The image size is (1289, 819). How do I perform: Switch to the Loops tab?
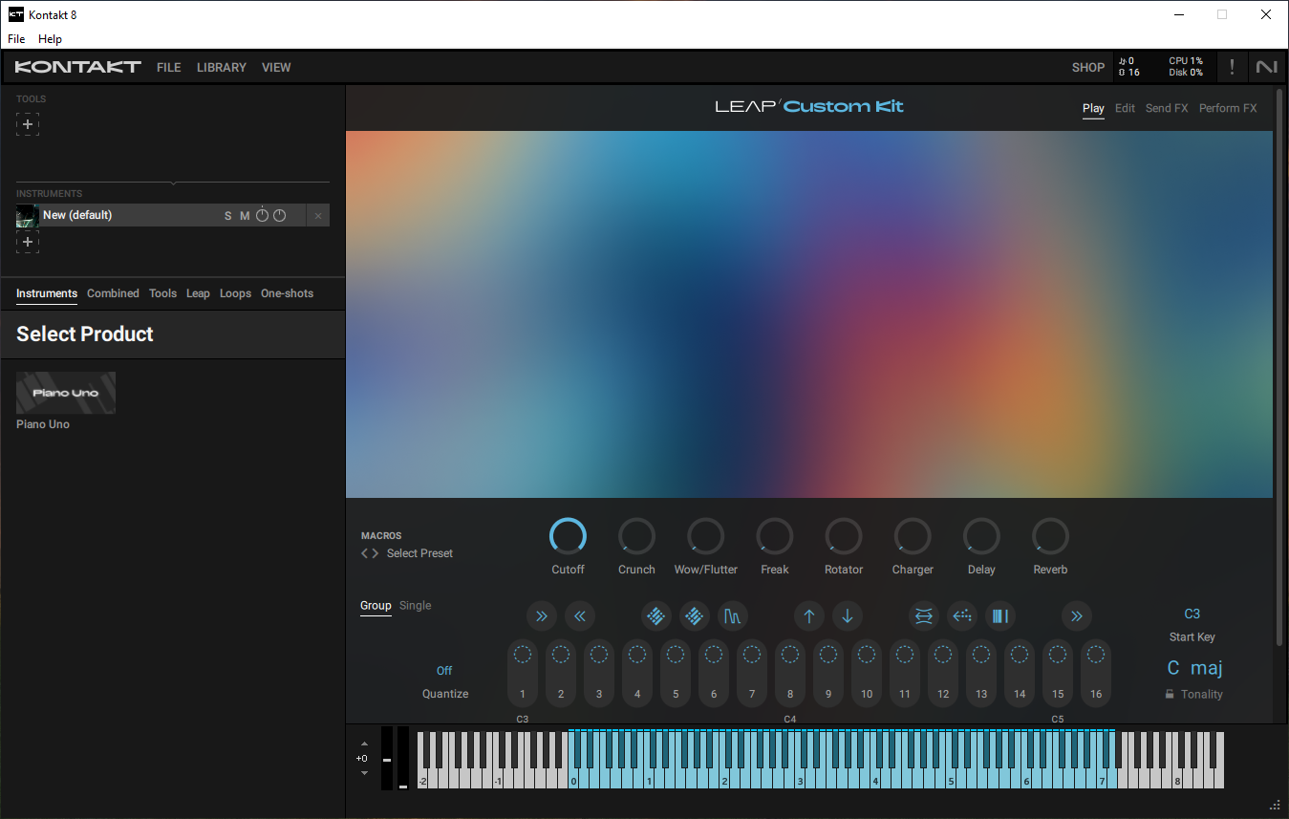pos(235,293)
